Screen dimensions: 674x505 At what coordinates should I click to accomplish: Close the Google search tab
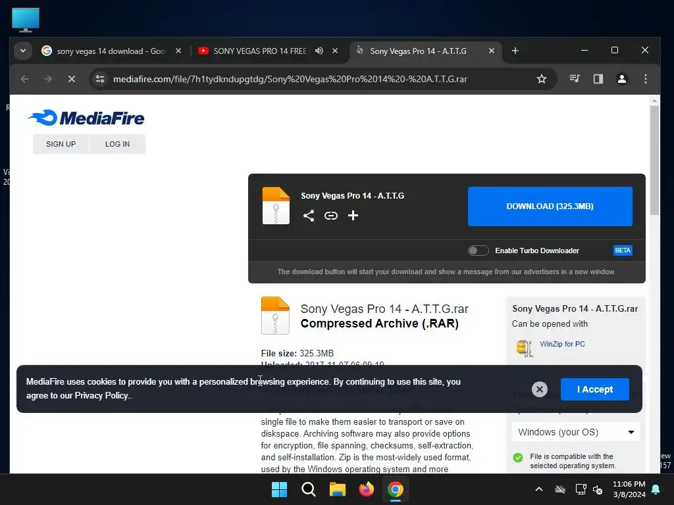(178, 51)
